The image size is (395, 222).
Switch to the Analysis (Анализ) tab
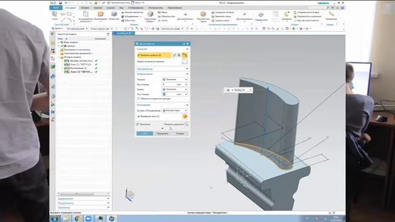click(x=110, y=8)
